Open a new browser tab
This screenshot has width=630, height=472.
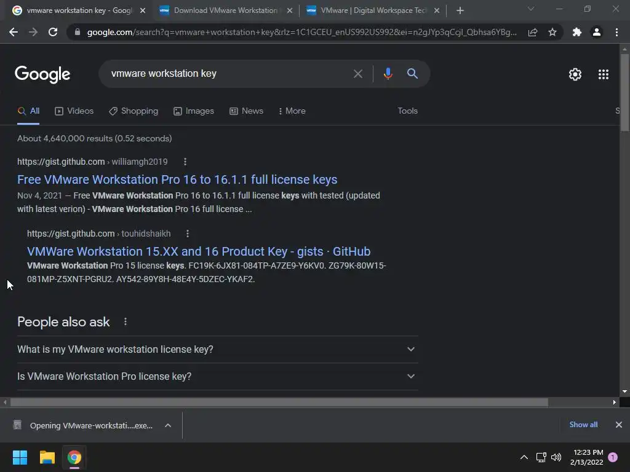[x=460, y=10]
